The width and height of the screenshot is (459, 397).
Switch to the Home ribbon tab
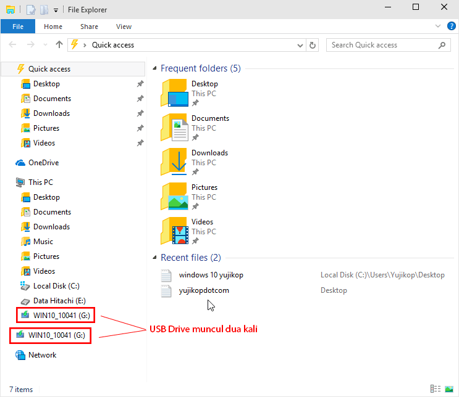(x=53, y=27)
